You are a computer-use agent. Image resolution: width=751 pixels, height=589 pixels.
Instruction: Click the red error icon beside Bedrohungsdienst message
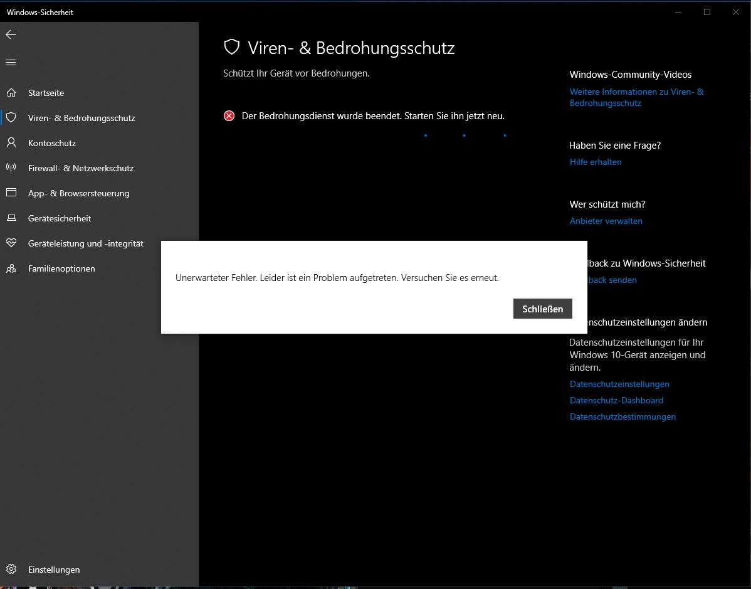pyautogui.click(x=229, y=116)
